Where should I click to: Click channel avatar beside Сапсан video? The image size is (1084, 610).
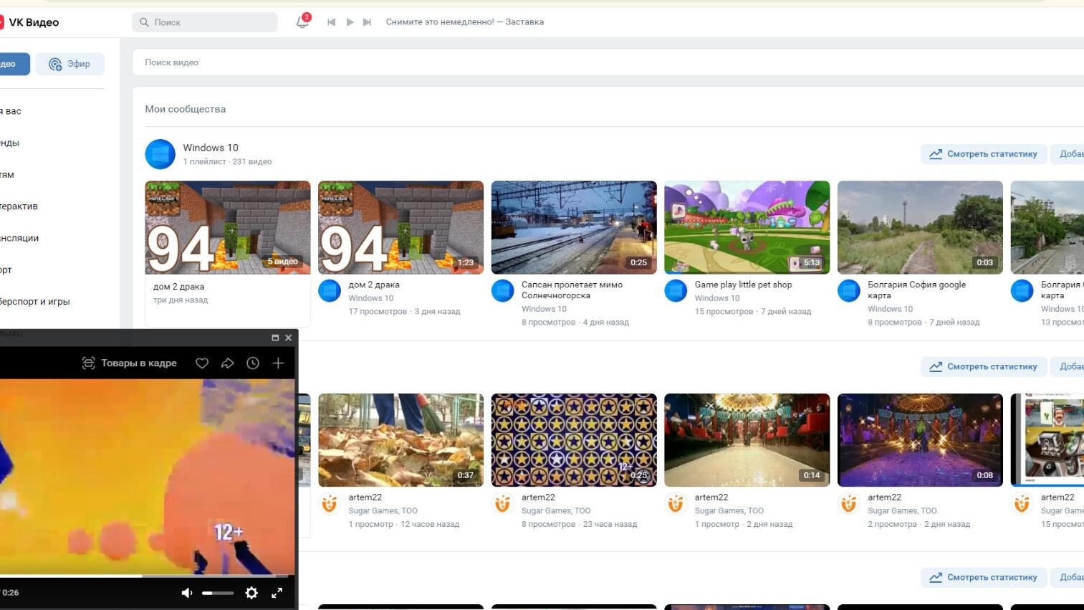tap(503, 291)
